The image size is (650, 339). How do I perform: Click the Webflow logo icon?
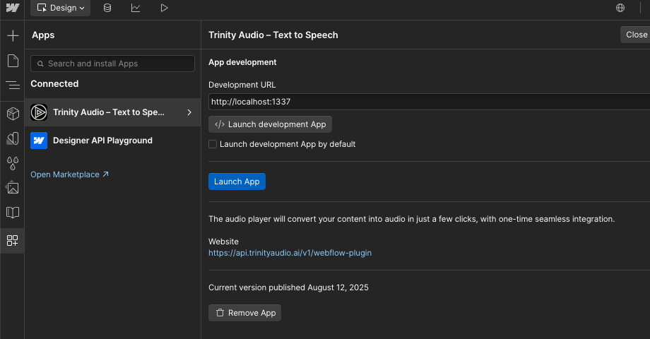tap(12, 8)
